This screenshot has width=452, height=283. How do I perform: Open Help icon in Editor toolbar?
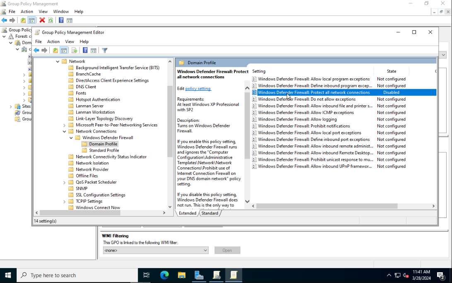85,51
